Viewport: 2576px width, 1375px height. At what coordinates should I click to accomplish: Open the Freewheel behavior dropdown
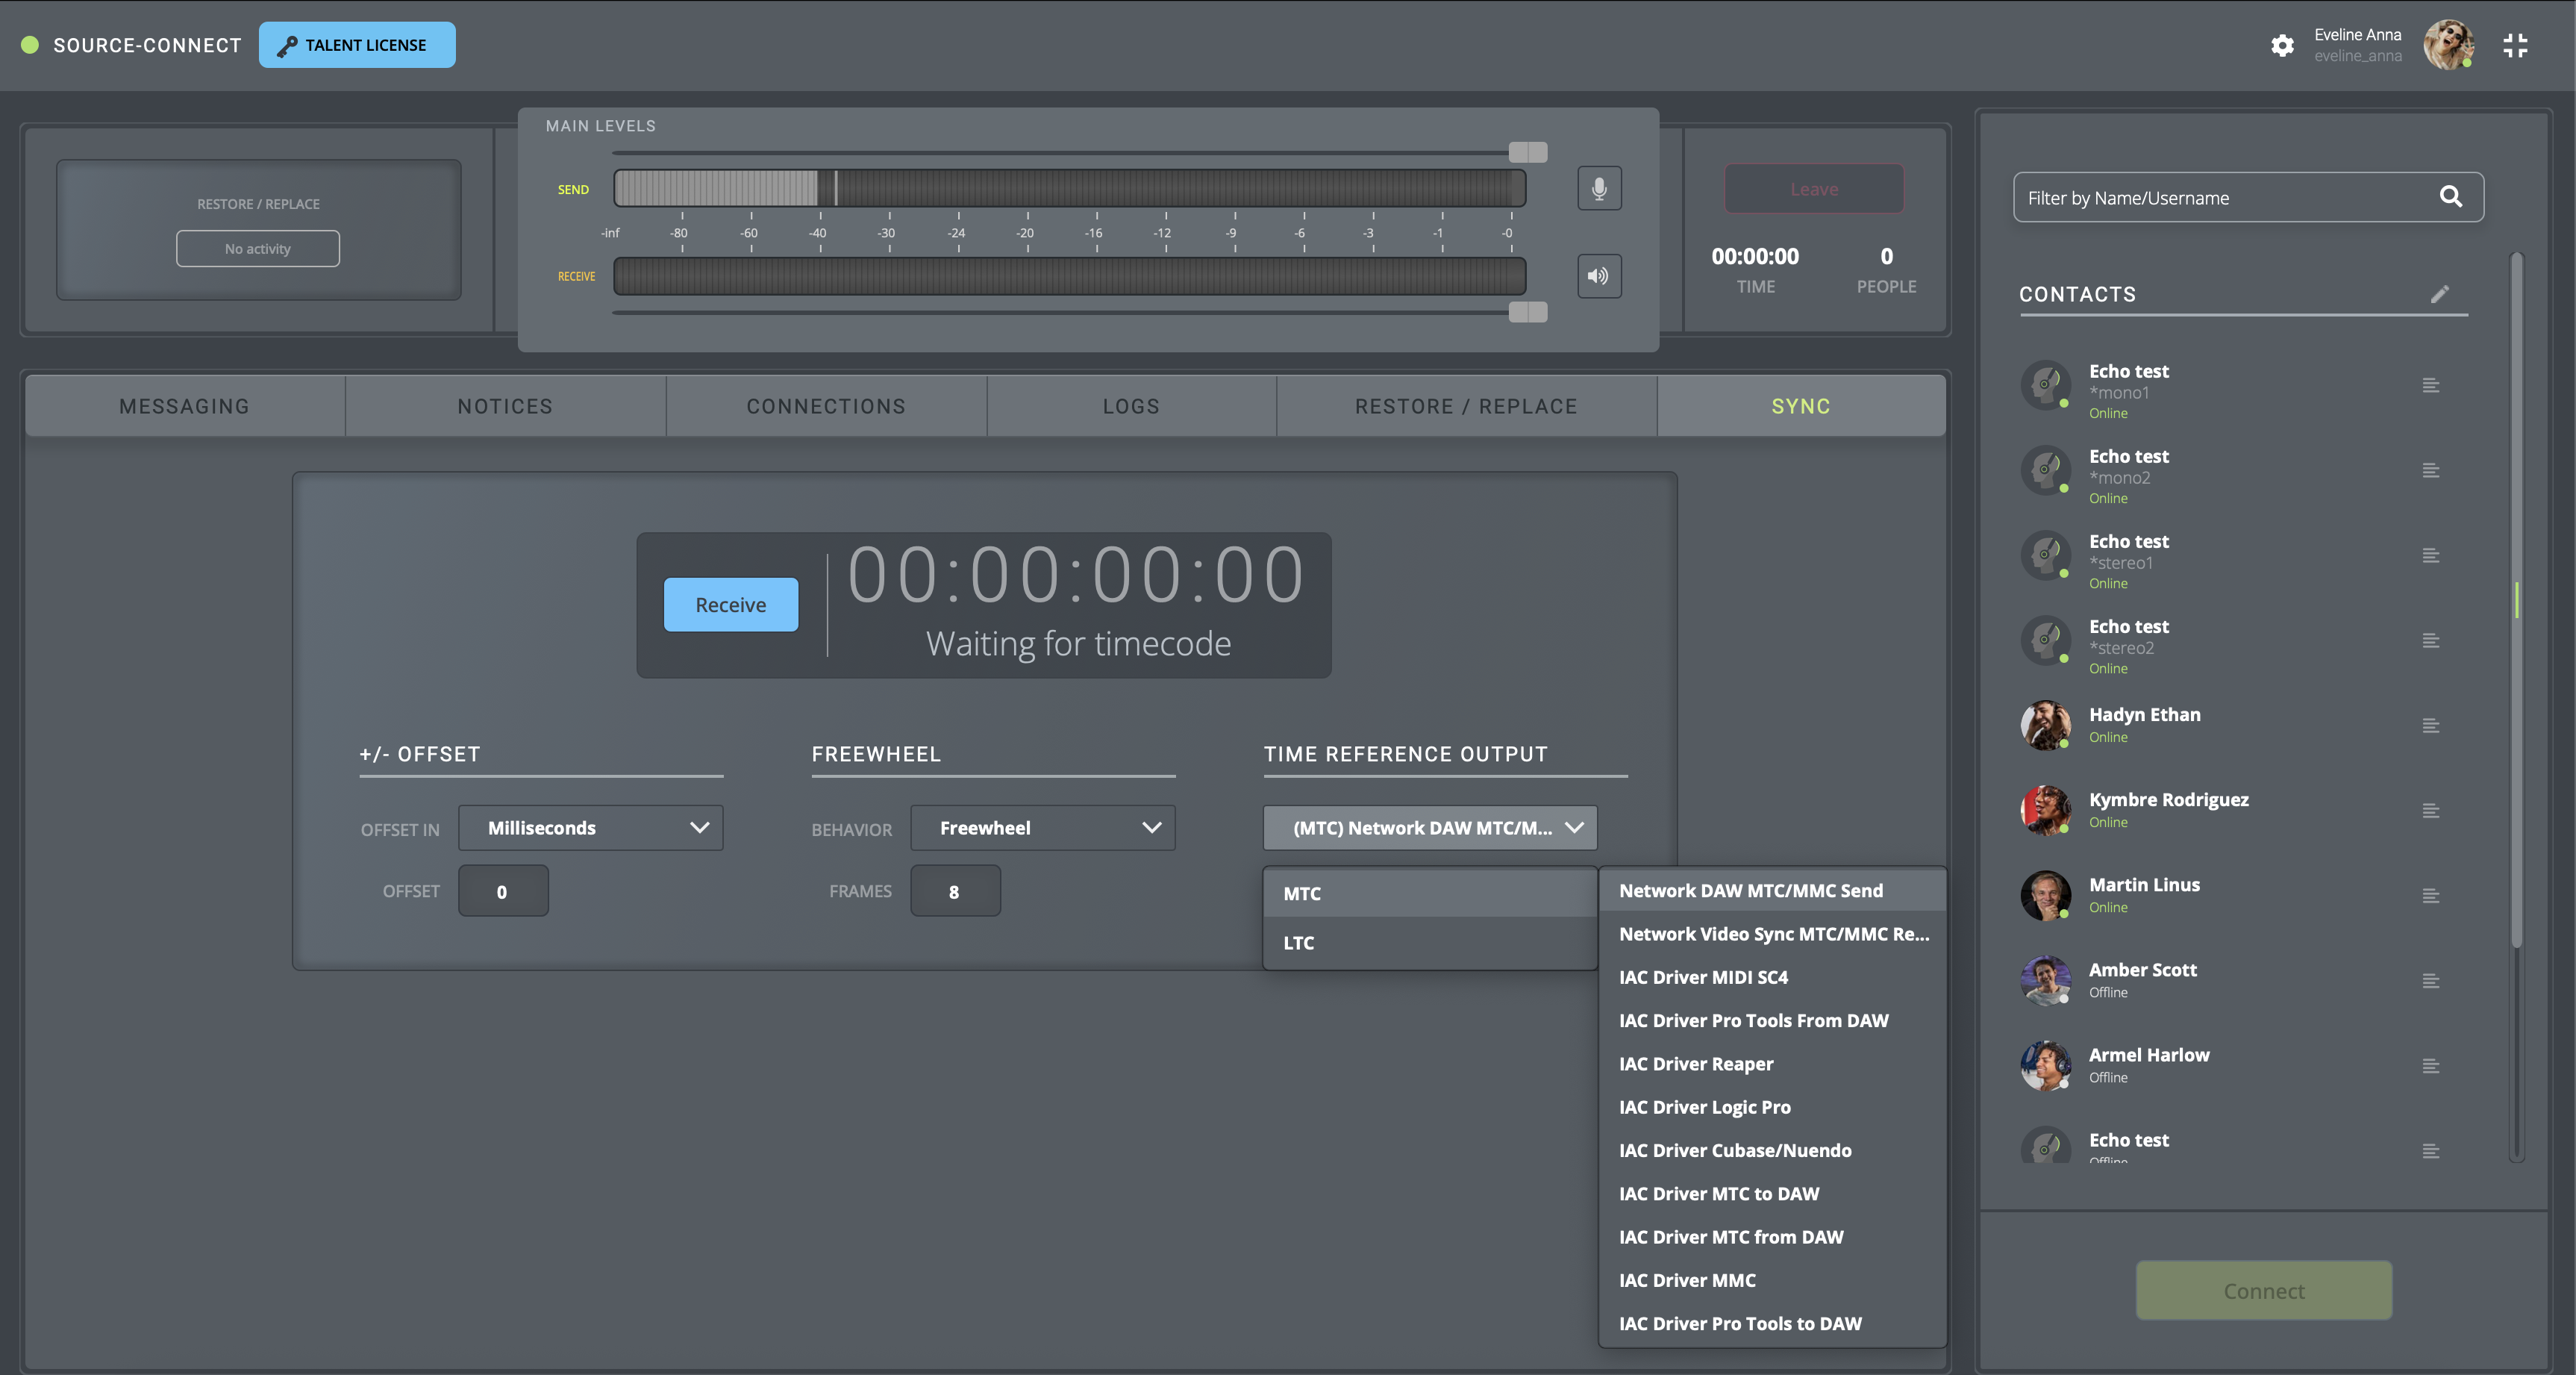point(1042,828)
